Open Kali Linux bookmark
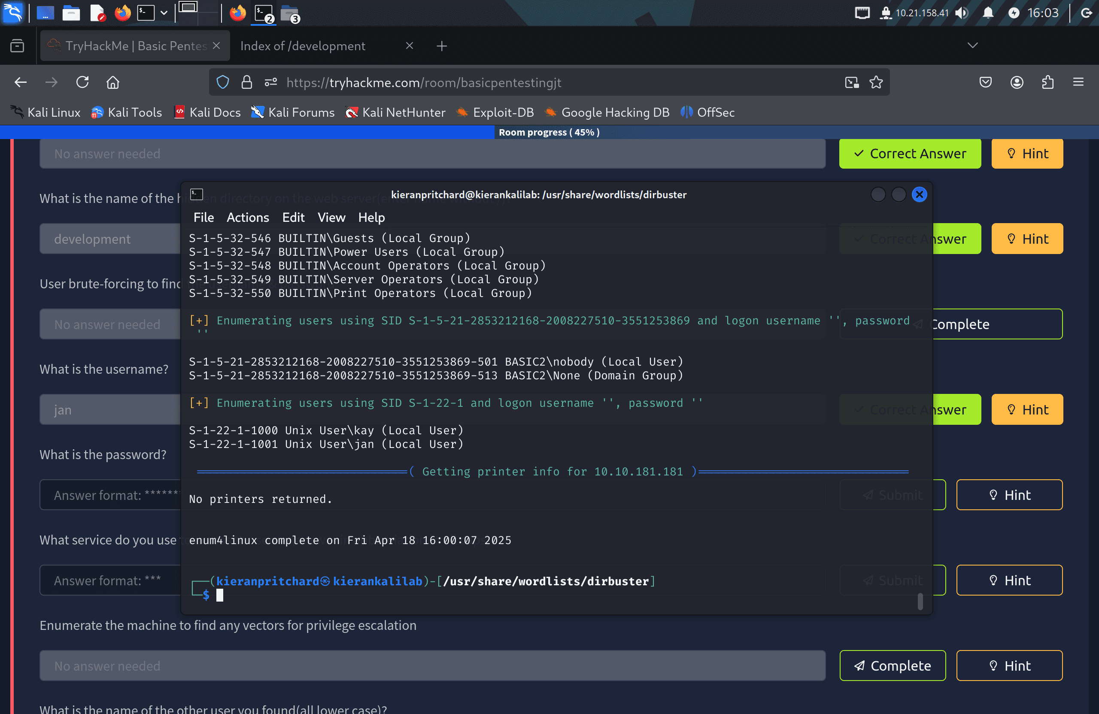1099x714 pixels. (x=45, y=112)
